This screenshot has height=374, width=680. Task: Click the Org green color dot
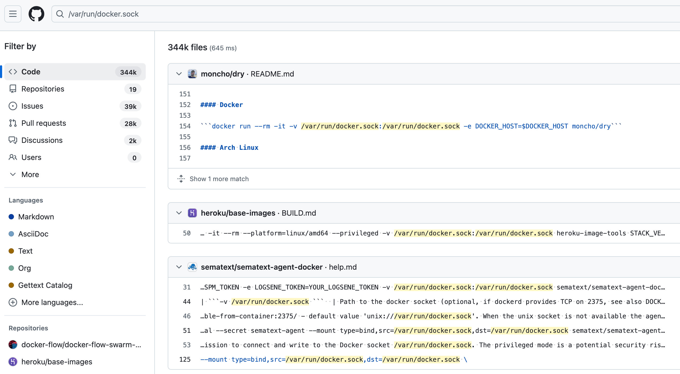pos(11,268)
